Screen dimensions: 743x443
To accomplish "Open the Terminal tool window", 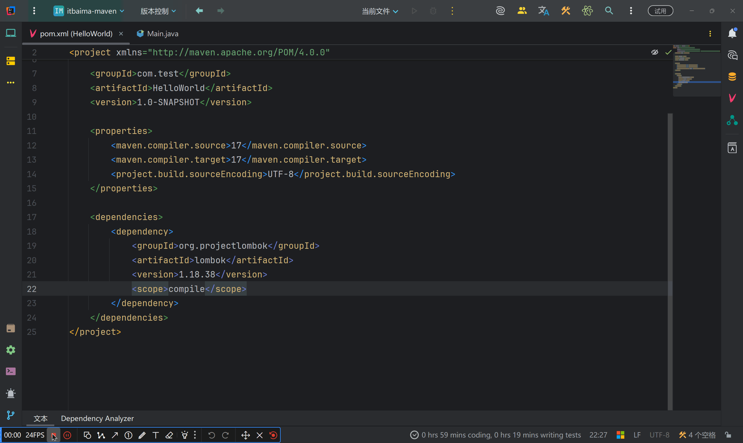I will (11, 371).
